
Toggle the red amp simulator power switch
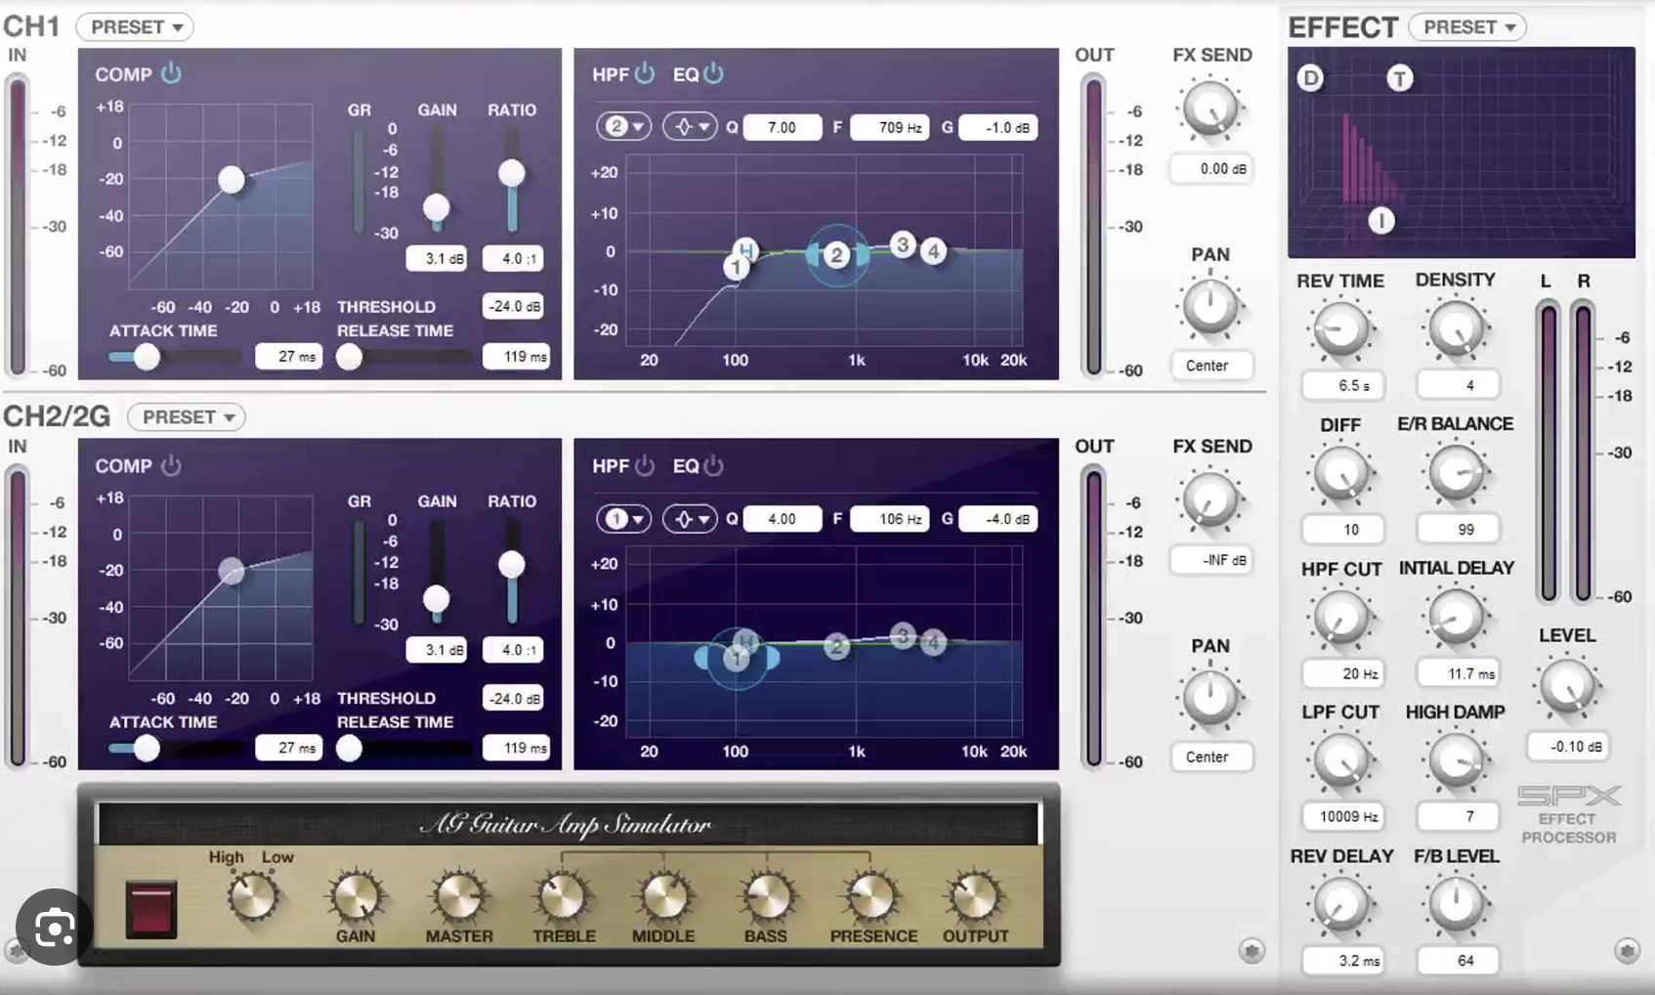(x=151, y=909)
